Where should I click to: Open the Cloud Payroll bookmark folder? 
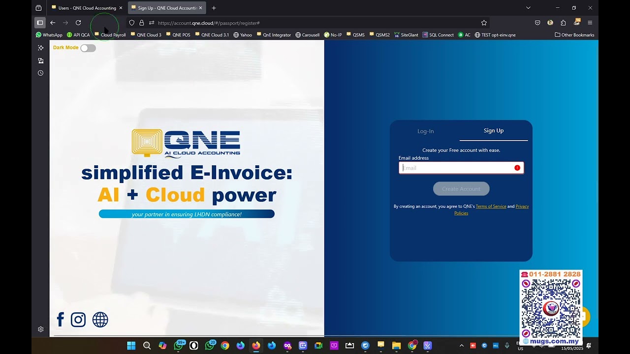coord(110,35)
